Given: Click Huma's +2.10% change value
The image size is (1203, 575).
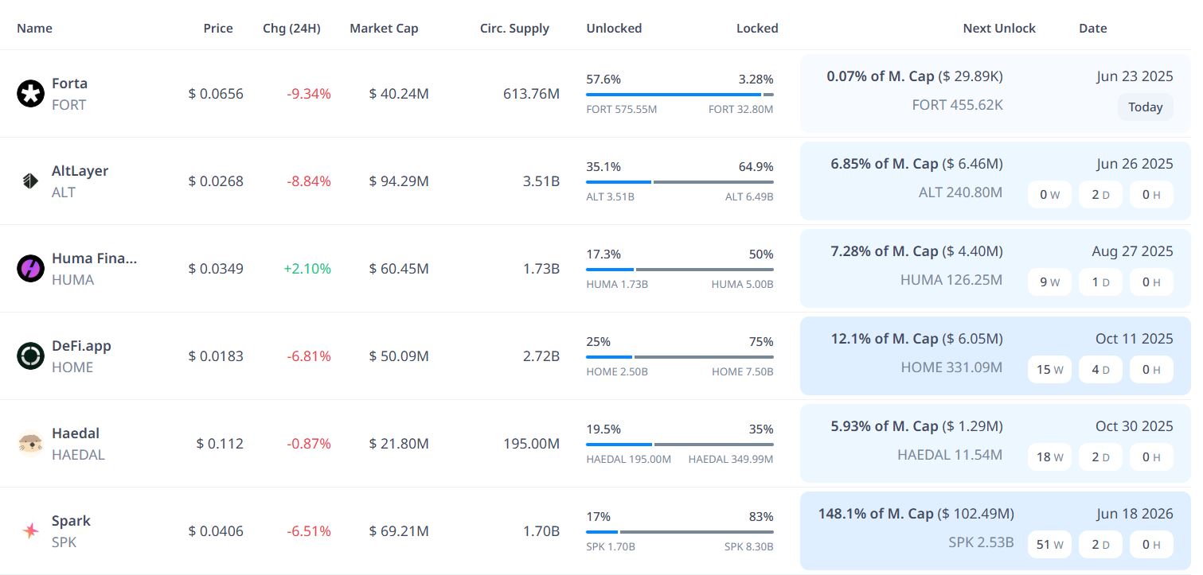Looking at the screenshot, I should (x=307, y=269).
